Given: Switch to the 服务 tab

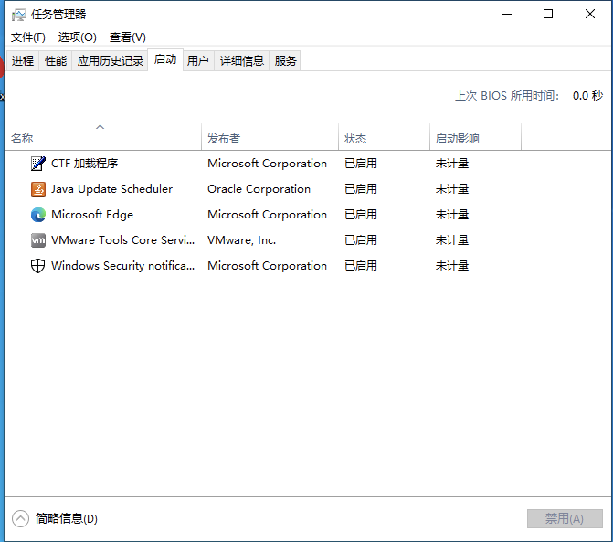Looking at the screenshot, I should [x=285, y=61].
